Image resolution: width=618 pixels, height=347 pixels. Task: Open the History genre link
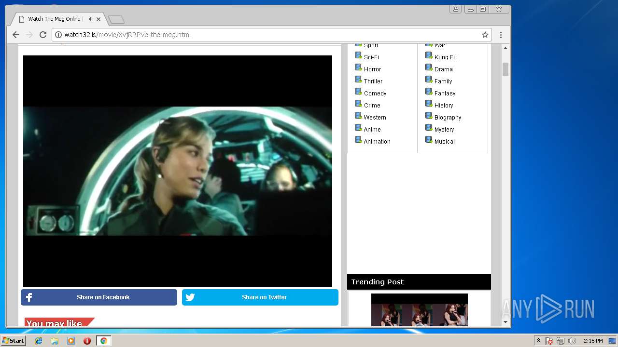point(444,106)
